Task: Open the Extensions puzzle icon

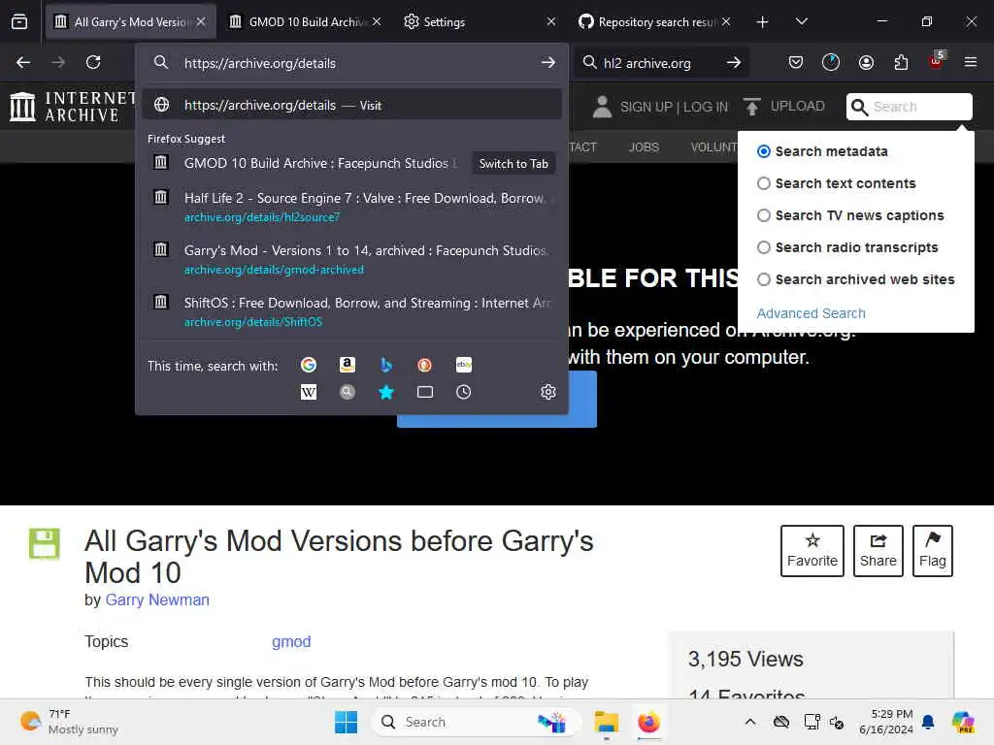Action: pos(901,62)
